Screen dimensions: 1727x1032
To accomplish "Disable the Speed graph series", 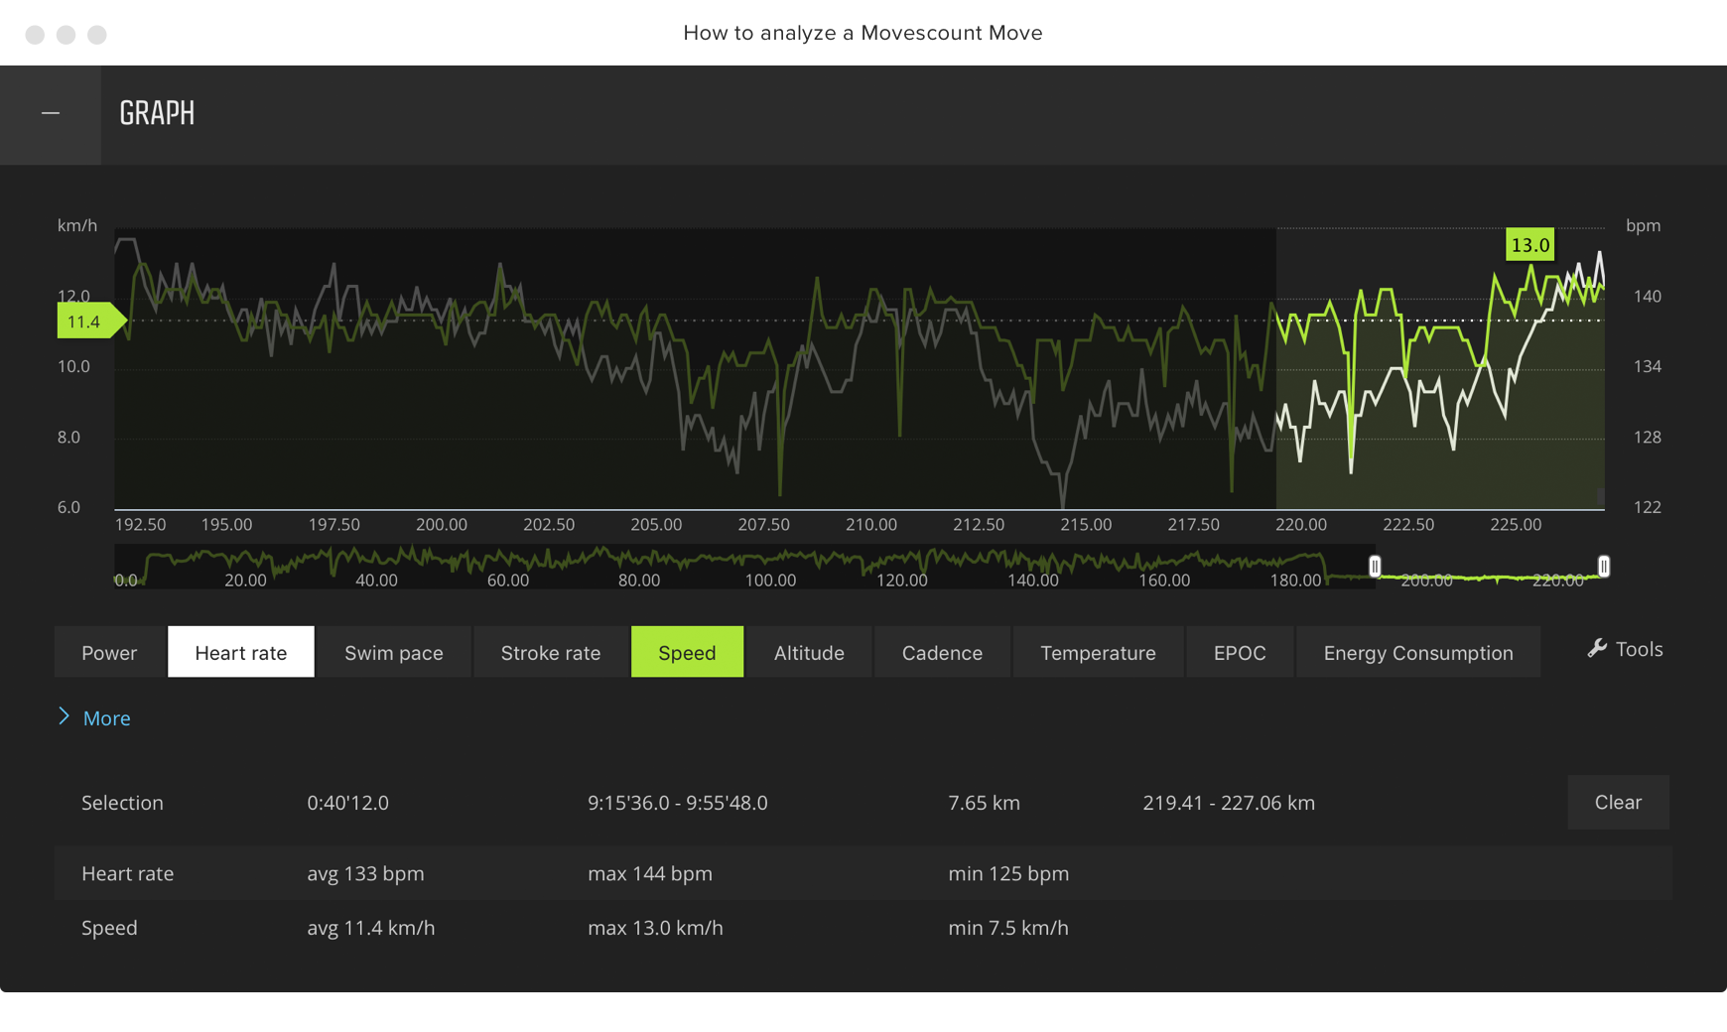I will 687,652.
